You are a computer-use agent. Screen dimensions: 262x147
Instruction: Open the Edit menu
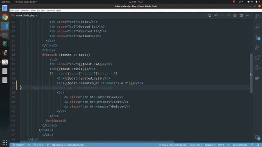click(x=17, y=11)
